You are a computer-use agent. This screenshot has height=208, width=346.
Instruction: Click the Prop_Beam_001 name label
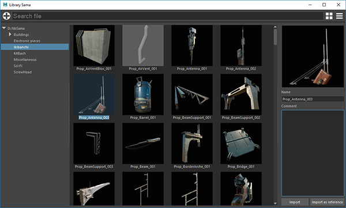(143, 167)
